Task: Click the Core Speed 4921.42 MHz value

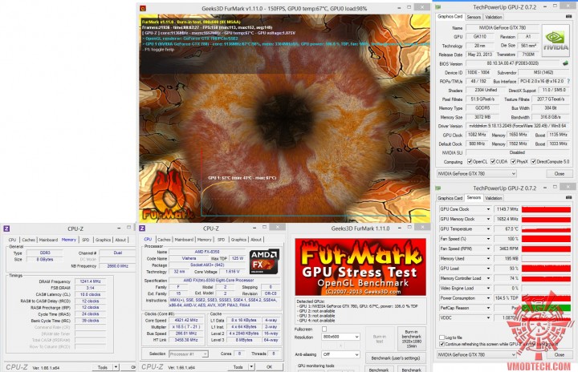Action: pos(186,320)
